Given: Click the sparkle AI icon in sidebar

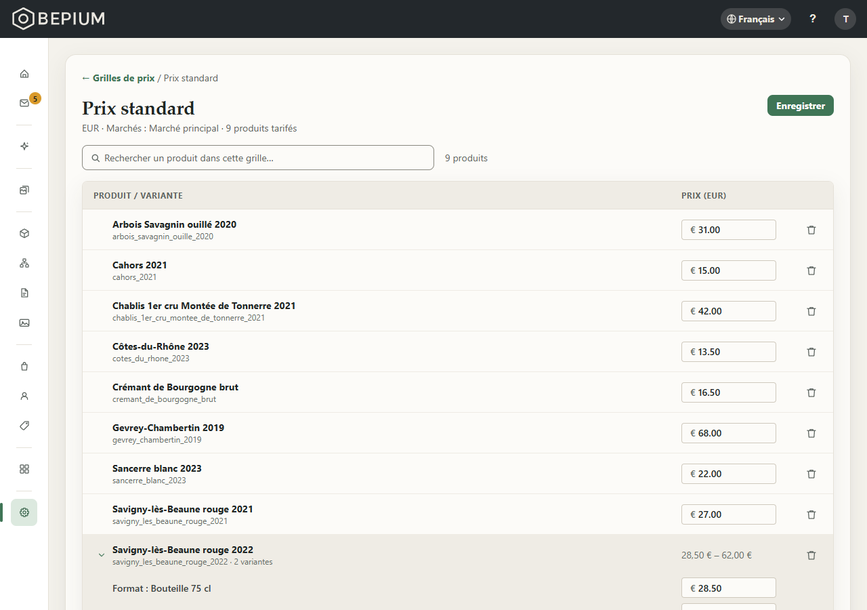Looking at the screenshot, I should tap(24, 146).
